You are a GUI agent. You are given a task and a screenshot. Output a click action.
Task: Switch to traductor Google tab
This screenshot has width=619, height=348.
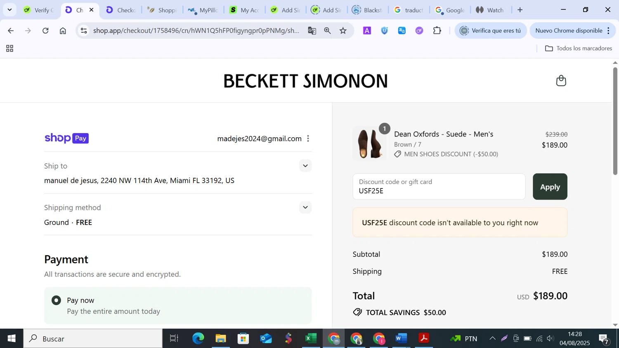point(409,10)
